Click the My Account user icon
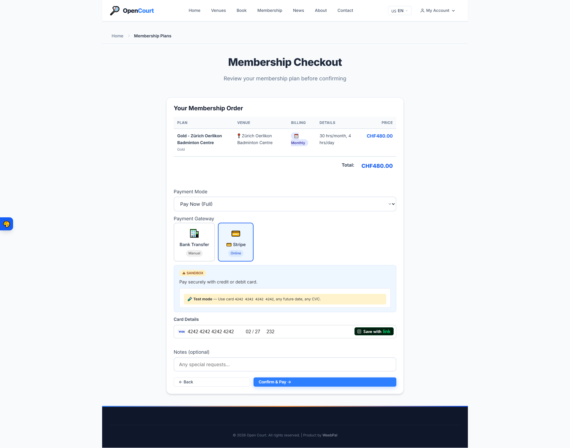The width and height of the screenshot is (570, 448). (x=422, y=11)
